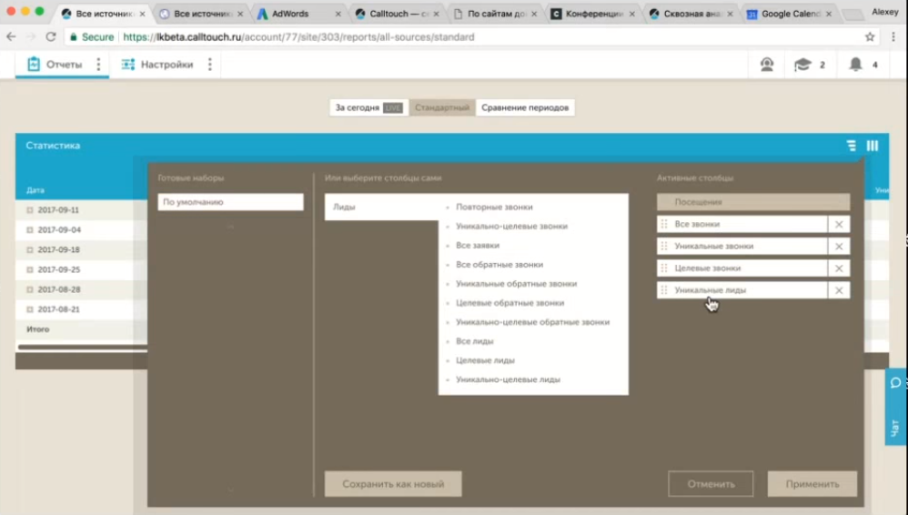Expand the 2017-09-04 date row

pyautogui.click(x=29, y=230)
